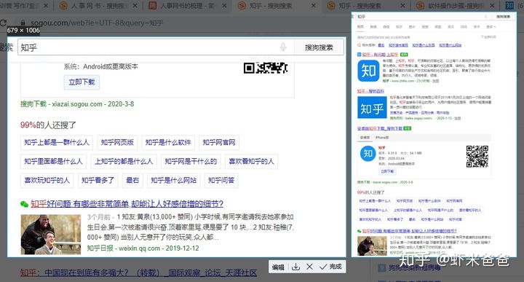Click the blue 知 logo in preview panel
The width and height of the screenshot is (524, 282).
click(x=368, y=71)
